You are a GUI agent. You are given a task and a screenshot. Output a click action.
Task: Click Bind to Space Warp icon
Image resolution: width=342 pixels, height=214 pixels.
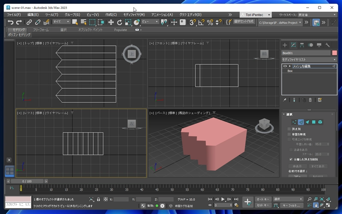pos(46,22)
